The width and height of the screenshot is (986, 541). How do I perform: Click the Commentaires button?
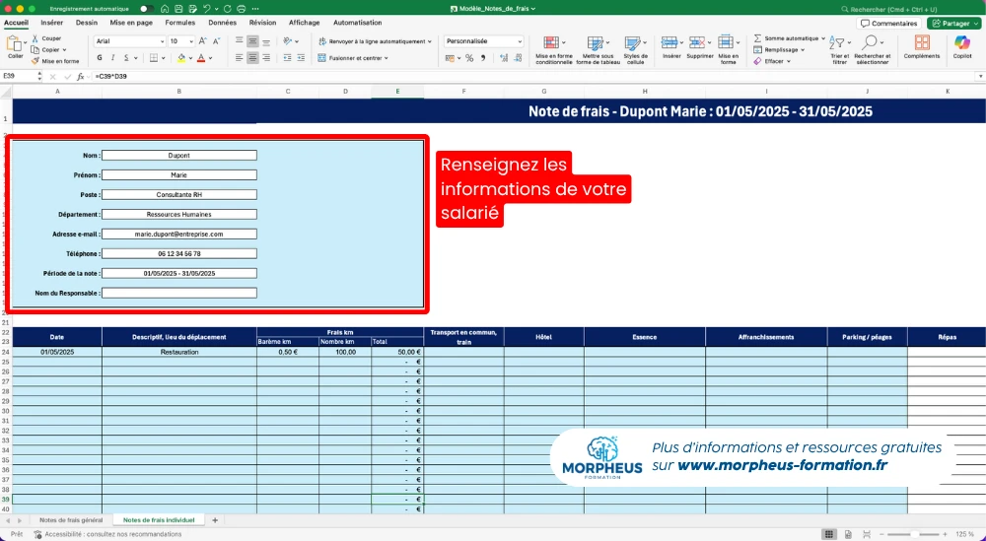(888, 24)
